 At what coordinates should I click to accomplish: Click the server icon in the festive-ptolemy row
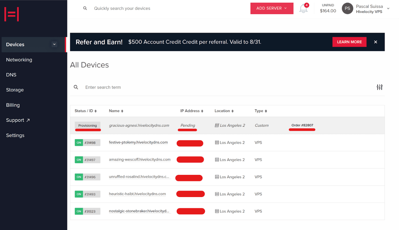tap(217, 143)
